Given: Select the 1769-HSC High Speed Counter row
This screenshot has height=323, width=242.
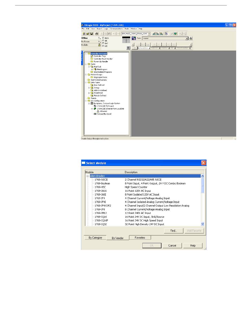Looking at the screenshot, I should (x=143, y=187).
